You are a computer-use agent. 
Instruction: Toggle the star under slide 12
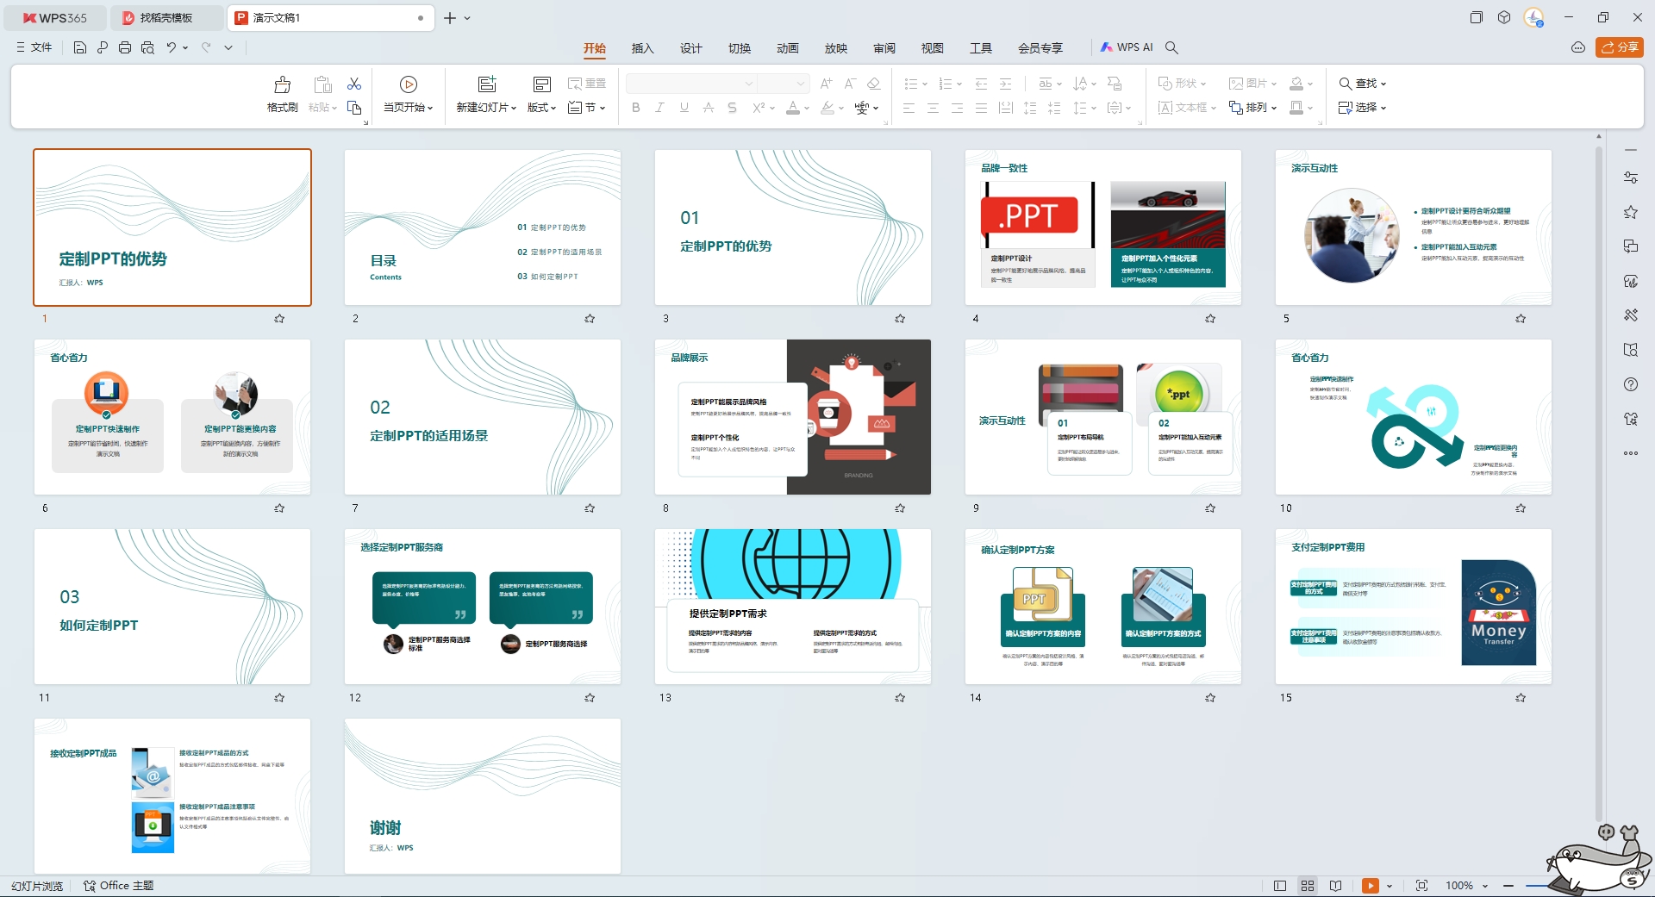590,698
